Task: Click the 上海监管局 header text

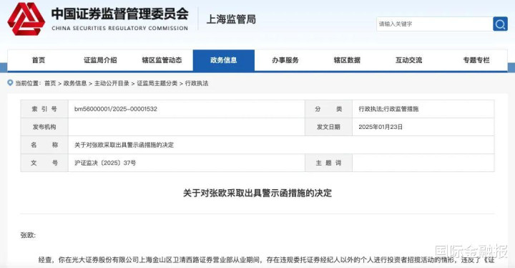Action: (231, 19)
